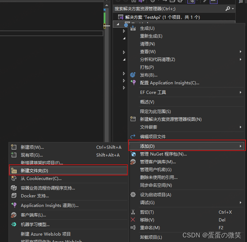Choose 新建 Azure WebJob 项目
247x242 pixels.
pyautogui.click(x=46, y=234)
